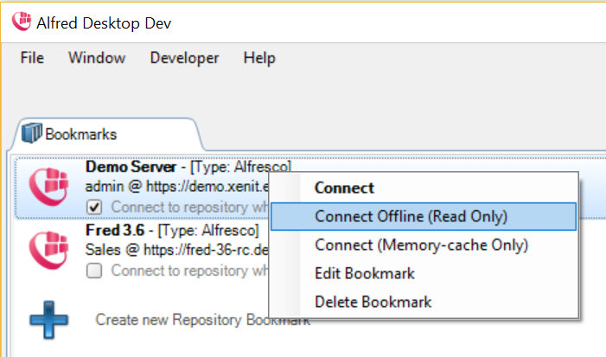Viewport: 606px width, 357px height.
Task: Open the Window menu
Action: click(x=97, y=58)
